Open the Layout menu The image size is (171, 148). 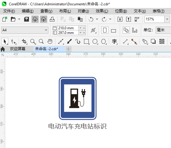[x=65, y=11]
